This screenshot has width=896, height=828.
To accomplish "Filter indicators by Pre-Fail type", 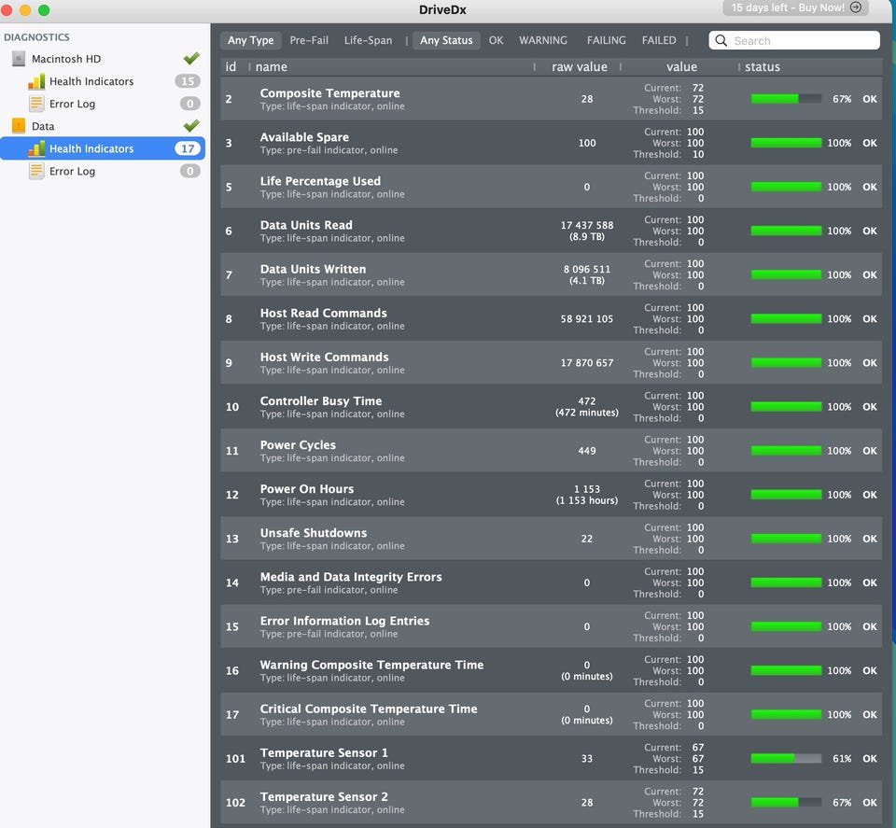I will point(309,40).
